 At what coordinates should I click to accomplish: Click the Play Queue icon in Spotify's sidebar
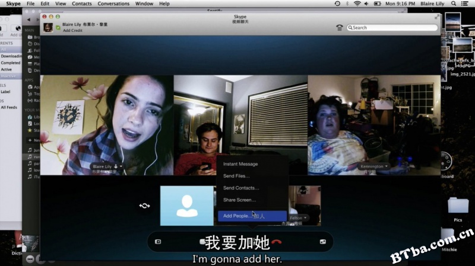pos(30,64)
